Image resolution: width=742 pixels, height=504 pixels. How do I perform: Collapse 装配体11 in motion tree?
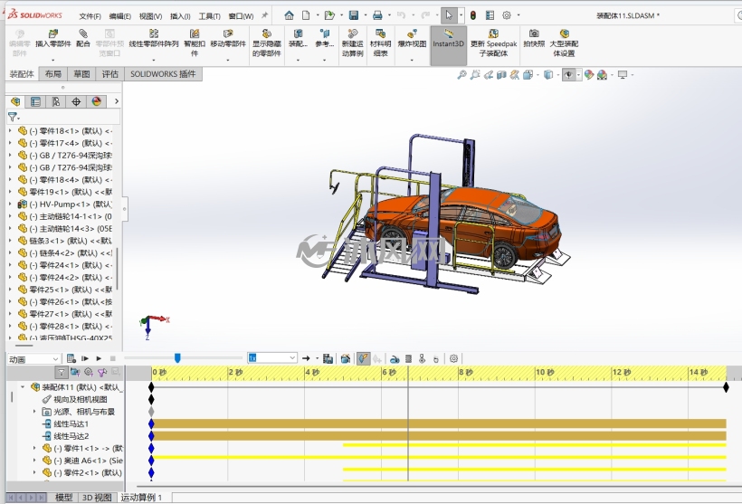pos(23,387)
